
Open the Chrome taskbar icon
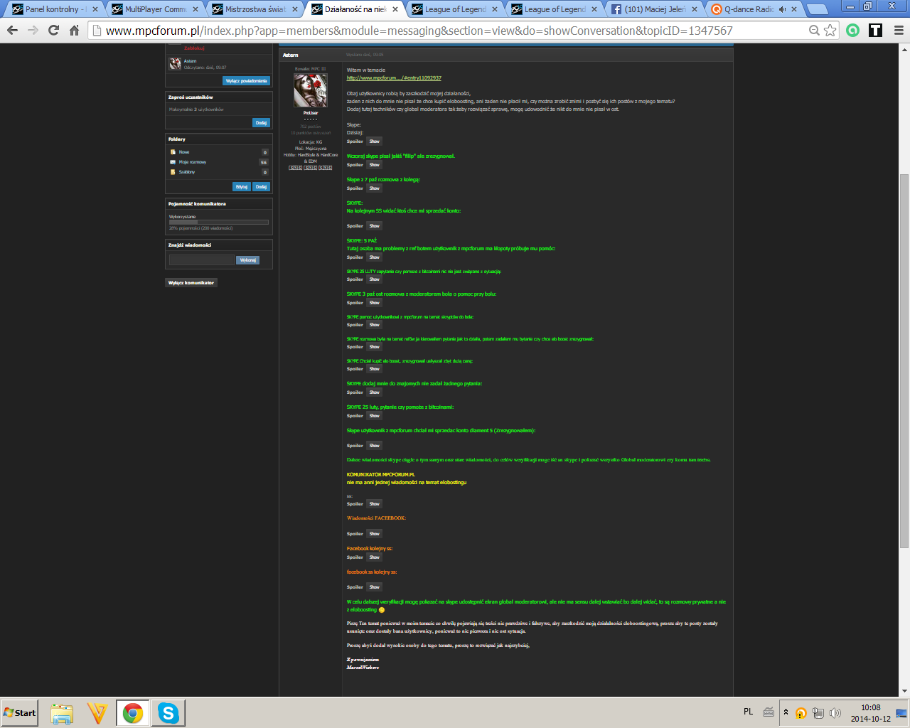click(133, 712)
